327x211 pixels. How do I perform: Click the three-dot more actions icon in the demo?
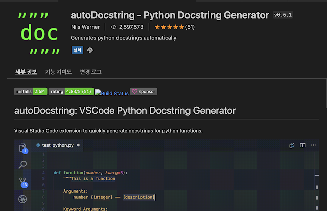(x=313, y=145)
